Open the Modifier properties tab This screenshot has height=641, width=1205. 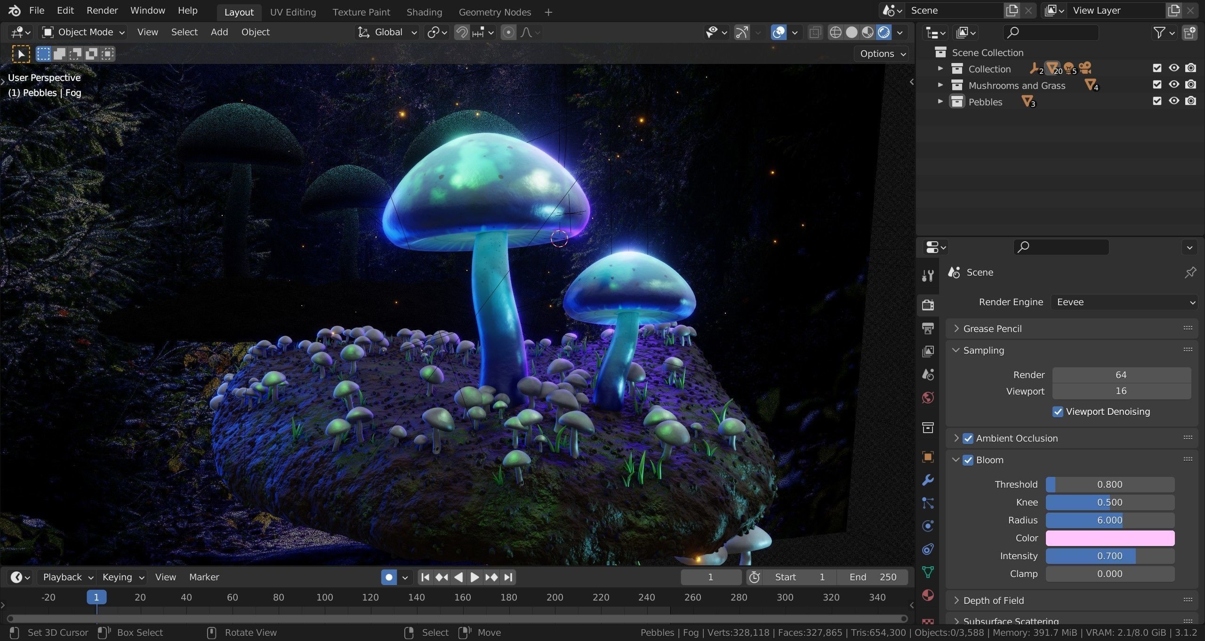(927, 480)
